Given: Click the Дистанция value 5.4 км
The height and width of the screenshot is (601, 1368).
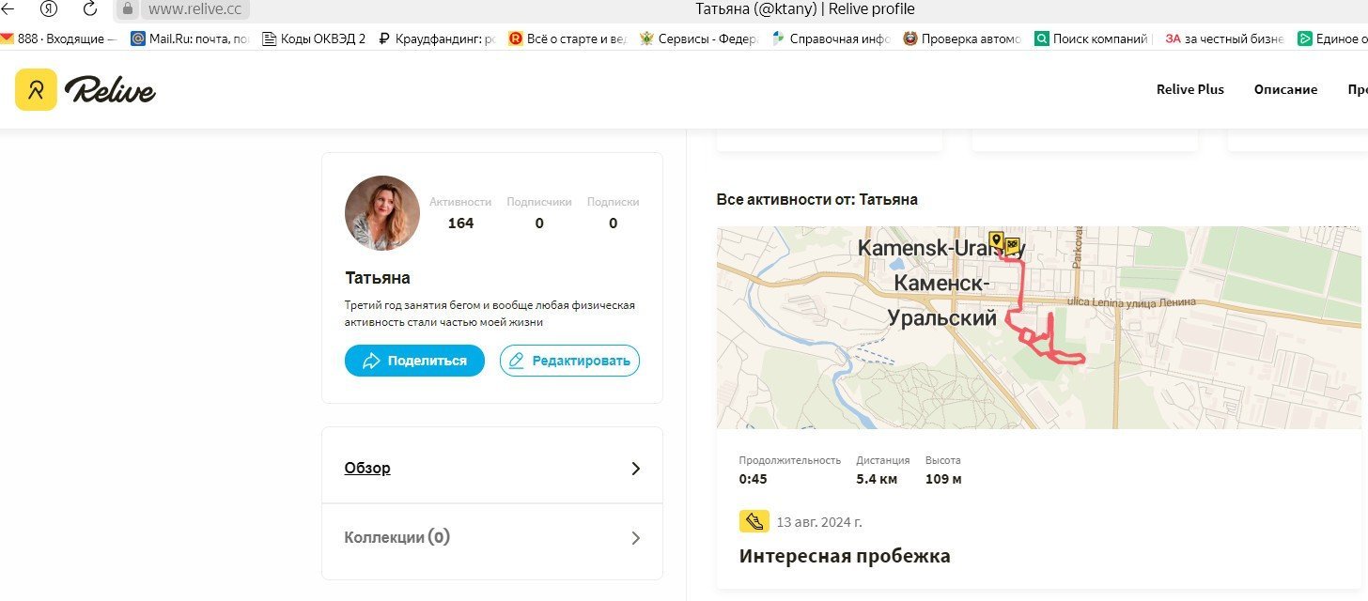Looking at the screenshot, I should (x=877, y=480).
